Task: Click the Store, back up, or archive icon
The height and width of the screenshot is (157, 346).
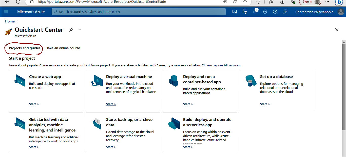Action: 97,123
